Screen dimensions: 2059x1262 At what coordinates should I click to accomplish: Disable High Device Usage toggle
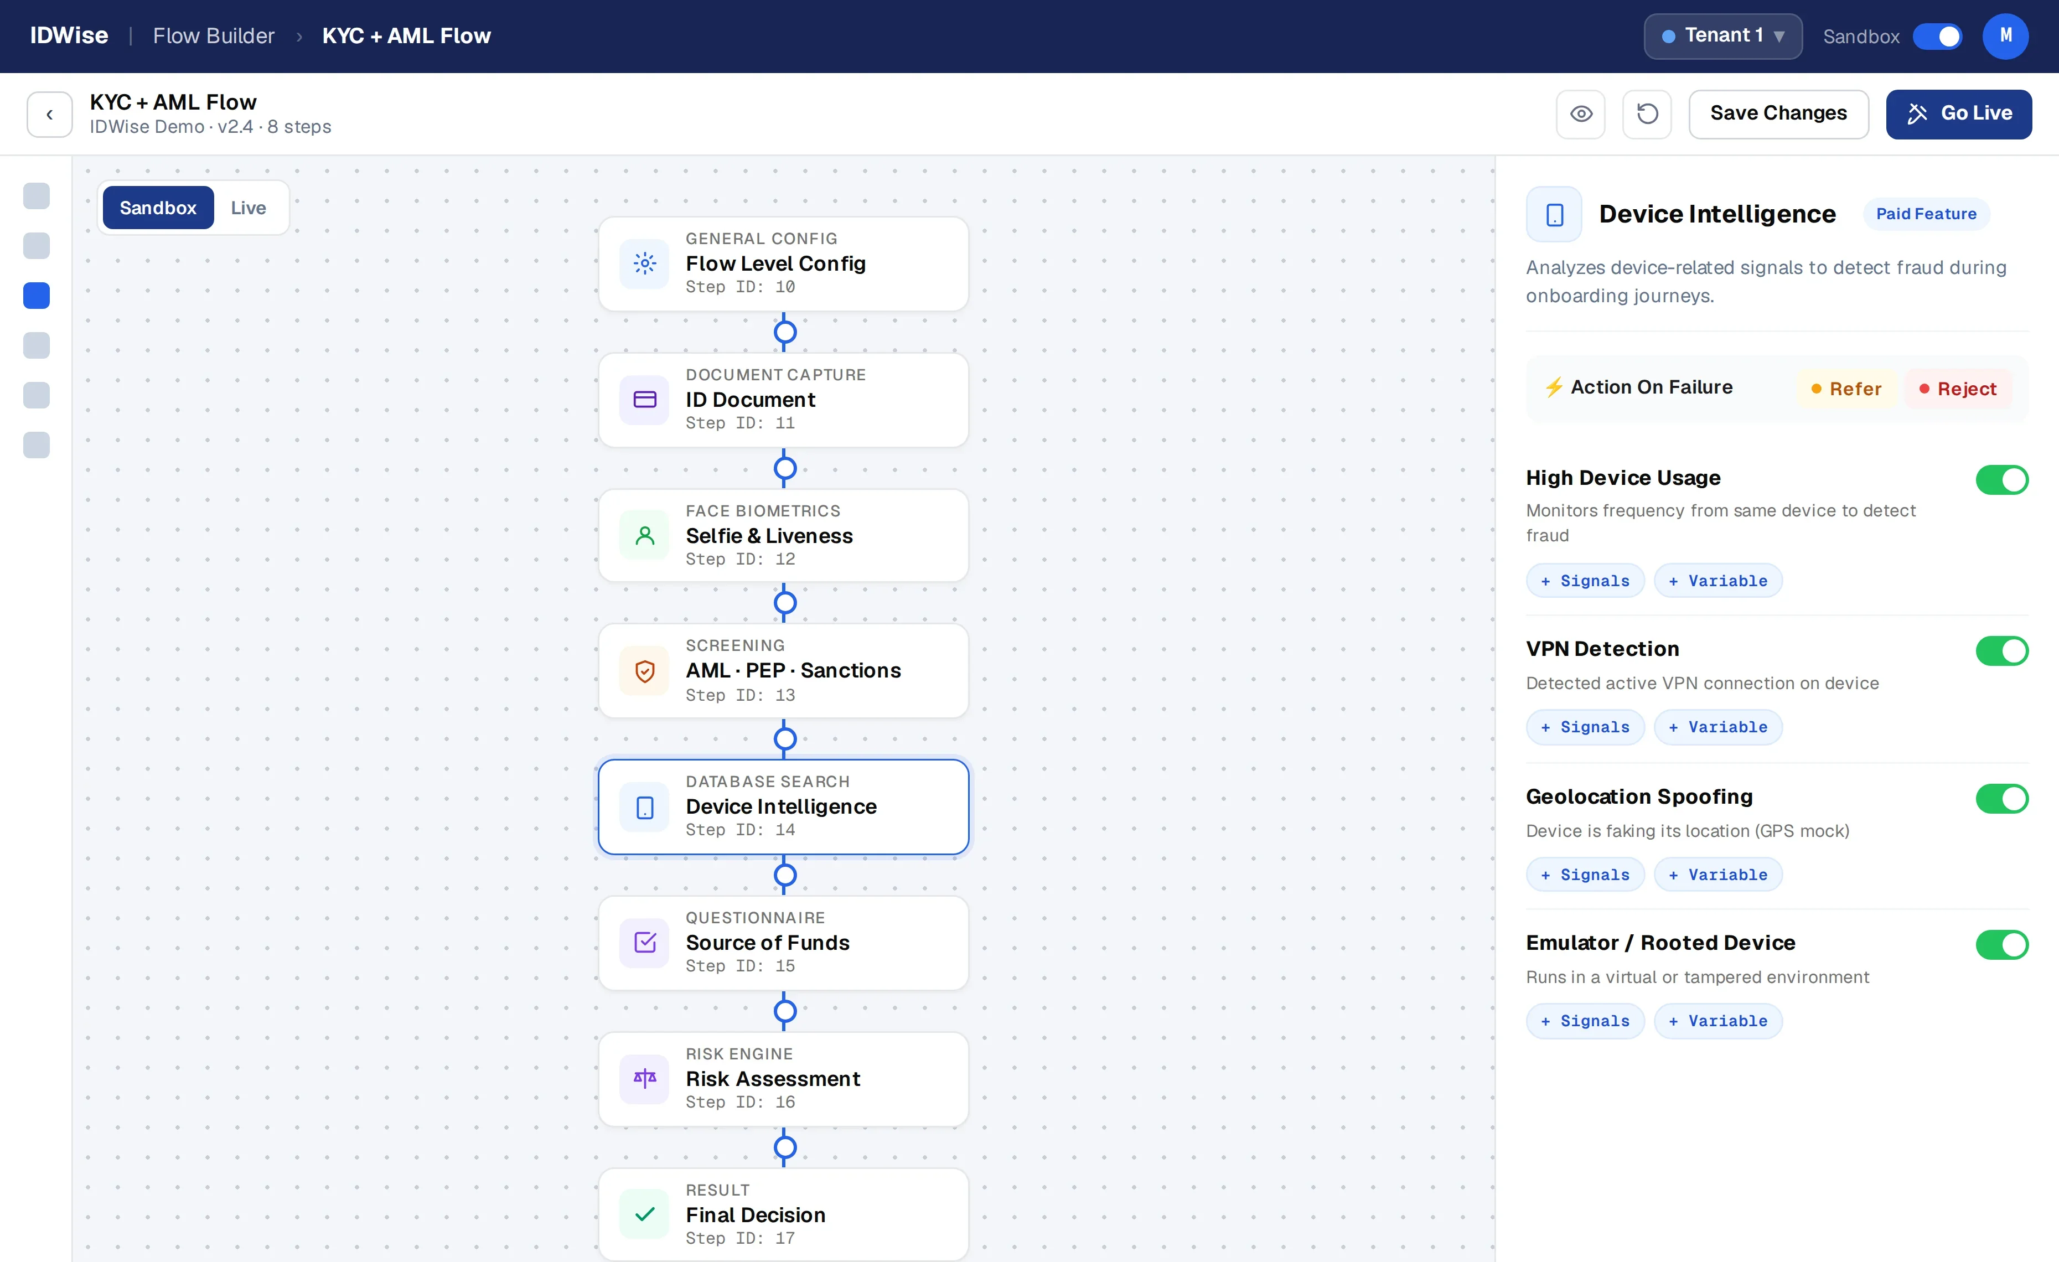(x=2001, y=480)
